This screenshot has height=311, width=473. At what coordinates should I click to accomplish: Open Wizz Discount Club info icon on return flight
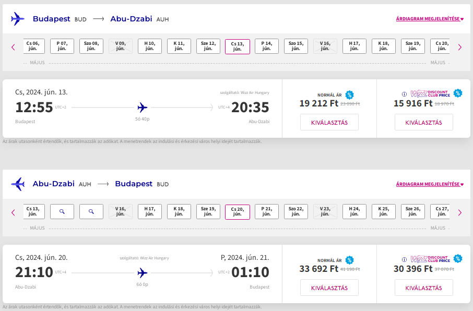[404, 259]
